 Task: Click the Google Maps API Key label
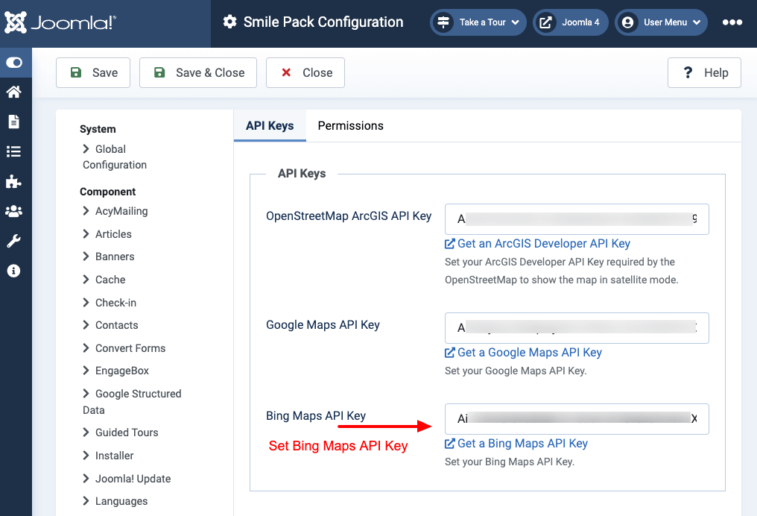[x=323, y=324]
